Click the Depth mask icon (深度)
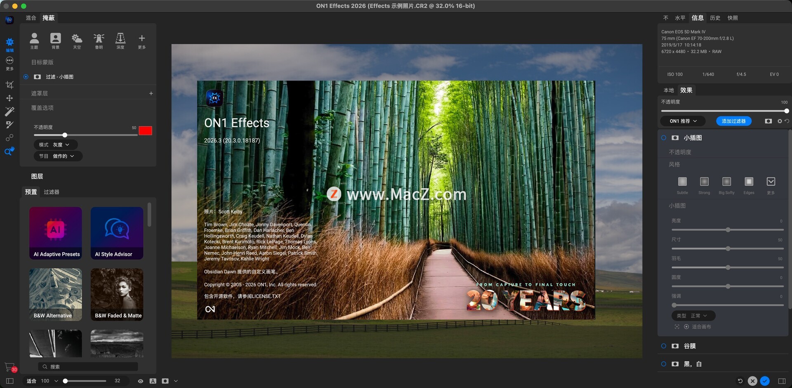 tap(120, 40)
